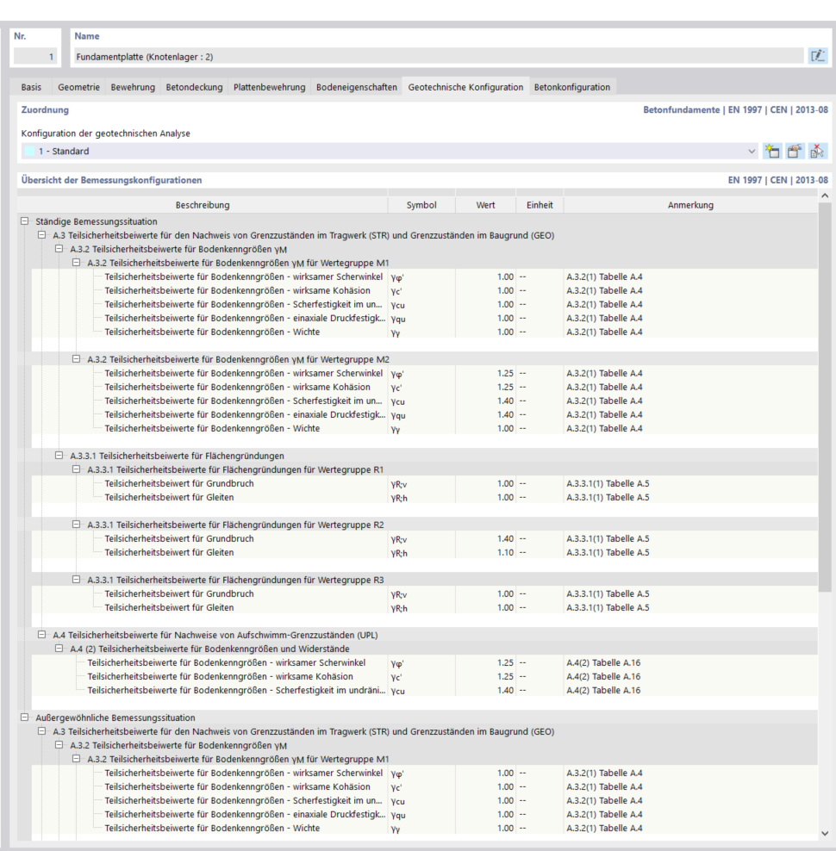Select the Geotechnische Konfiguration tab
The height and width of the screenshot is (851, 836).
(465, 87)
